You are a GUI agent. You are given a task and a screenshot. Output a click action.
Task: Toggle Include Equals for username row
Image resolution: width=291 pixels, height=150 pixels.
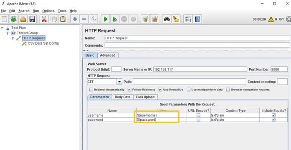click(273, 115)
